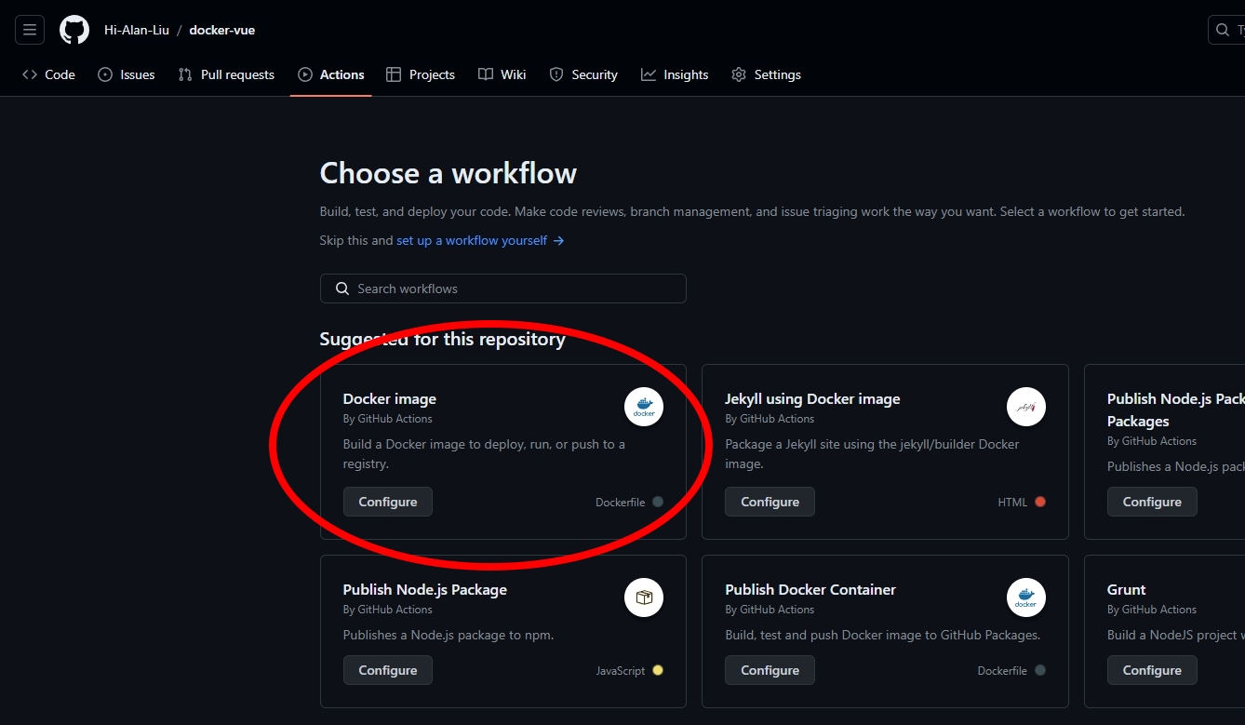Image resolution: width=1245 pixels, height=725 pixels.
Task: Click the docker-vue repository name
Action: click(x=221, y=30)
